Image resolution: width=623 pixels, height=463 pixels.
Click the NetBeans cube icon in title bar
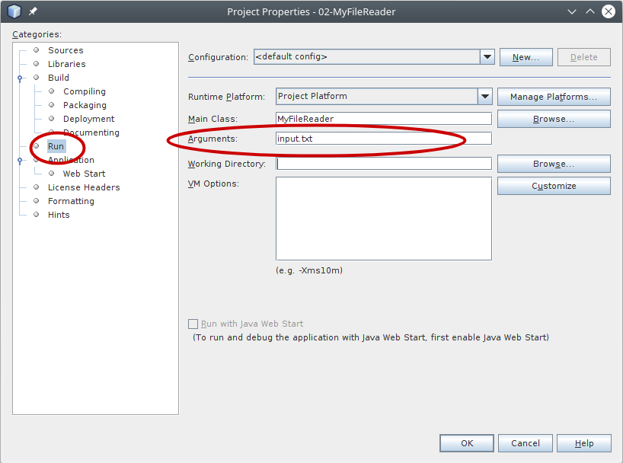[x=14, y=11]
